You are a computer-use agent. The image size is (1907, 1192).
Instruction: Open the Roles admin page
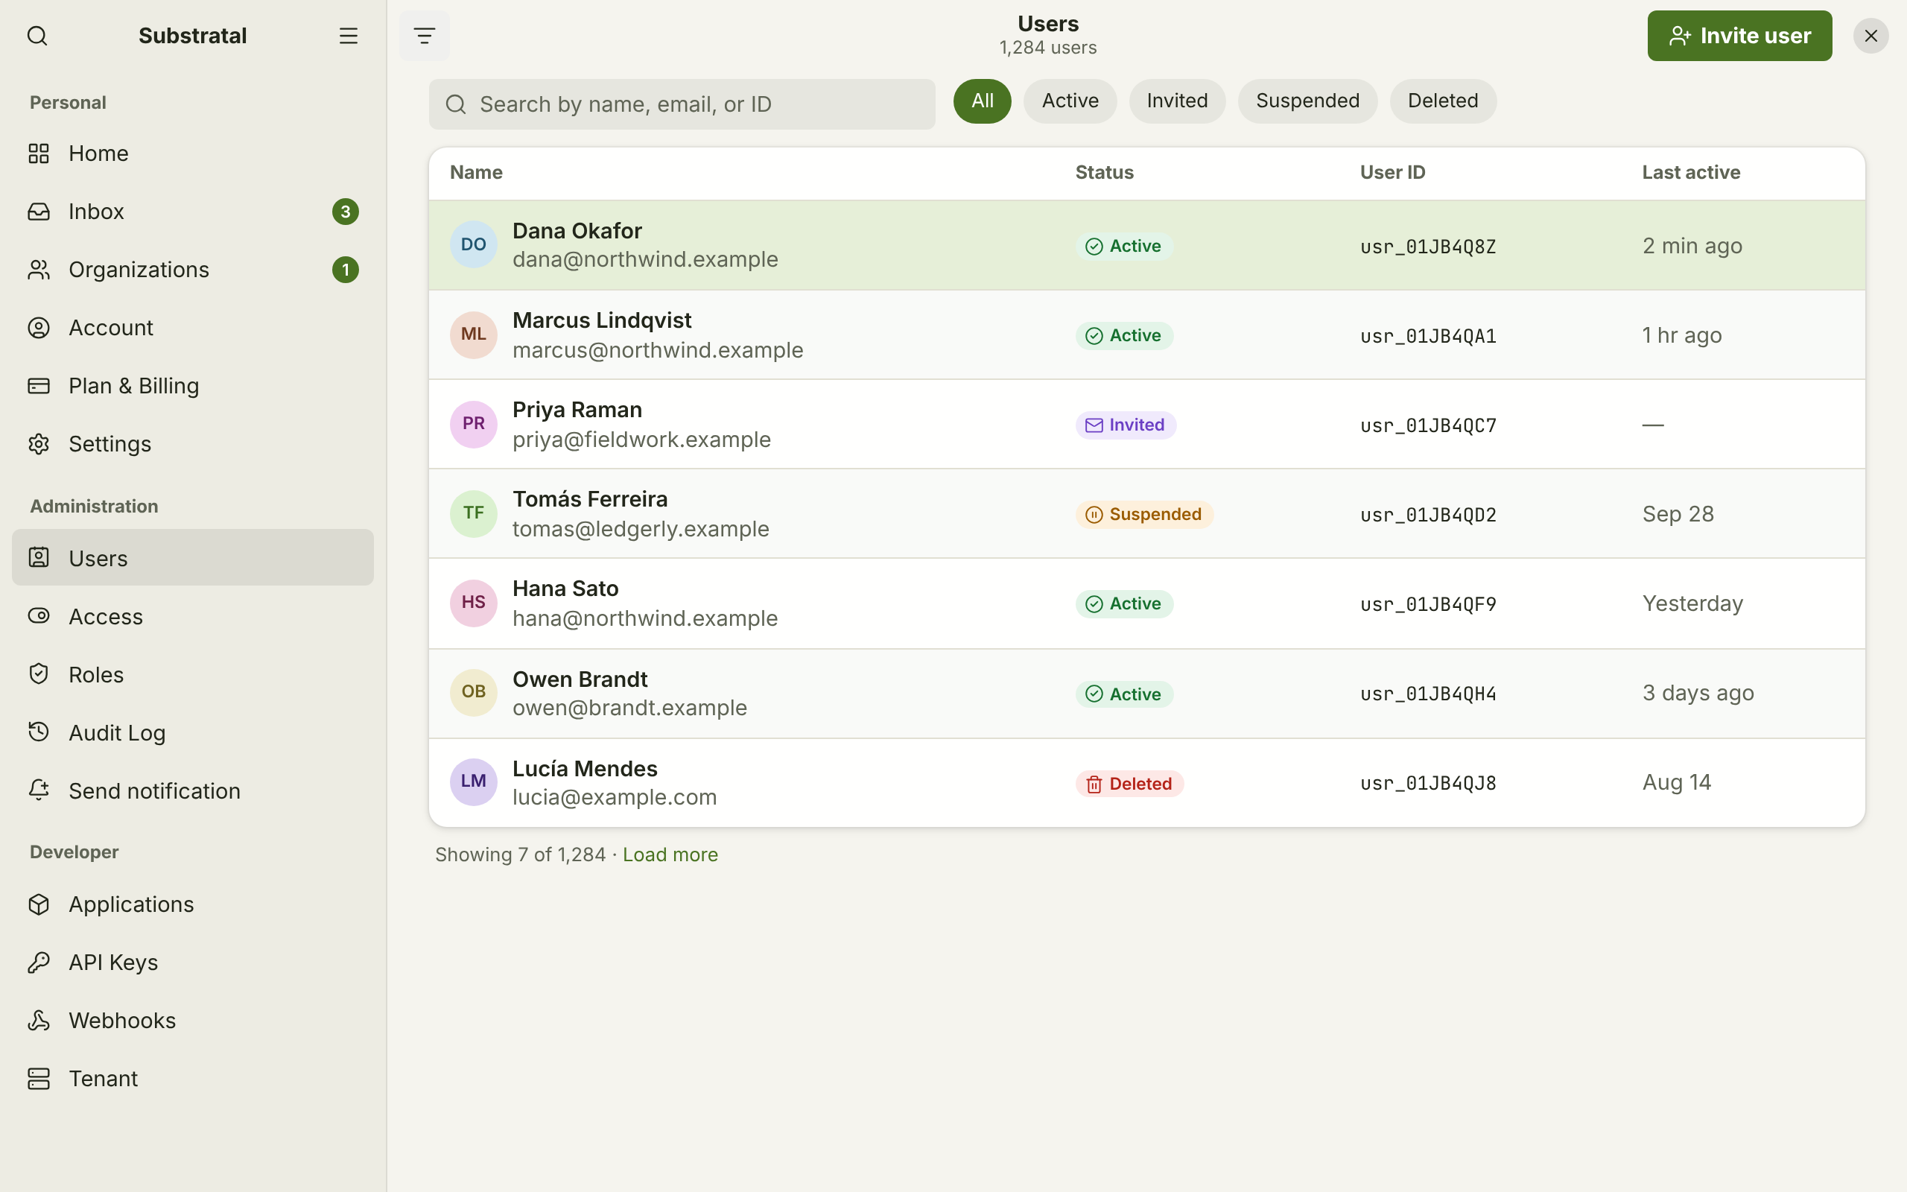(x=193, y=674)
